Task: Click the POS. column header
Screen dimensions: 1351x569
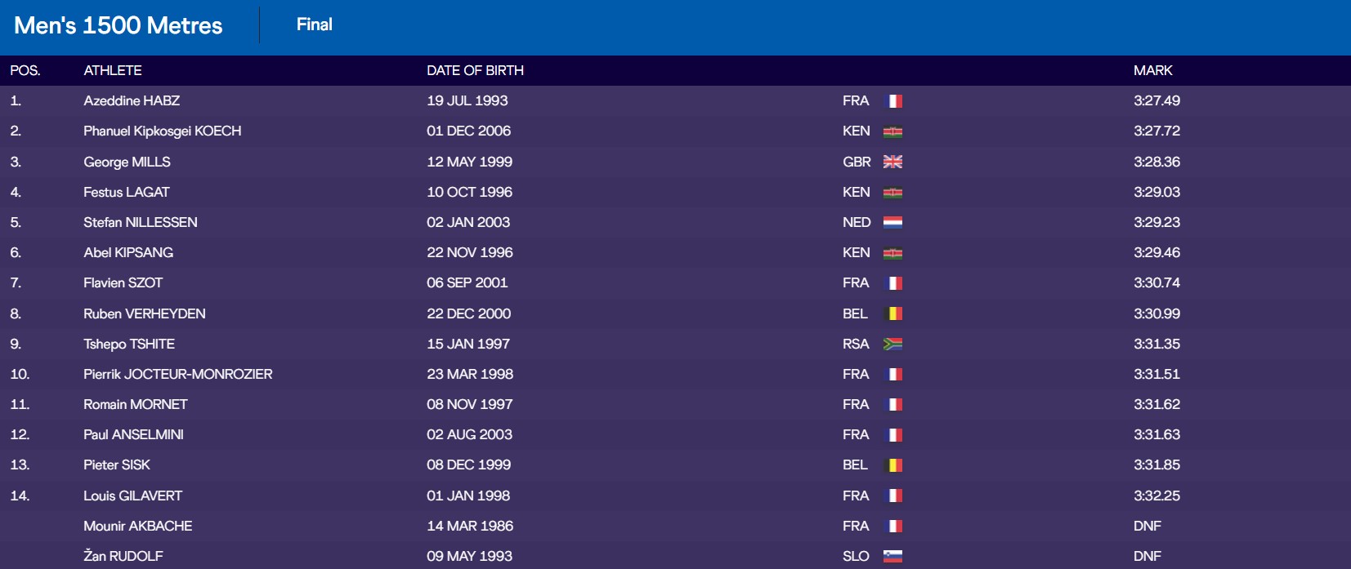Action: 25,70
